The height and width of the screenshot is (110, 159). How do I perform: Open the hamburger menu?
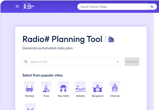pos(17,6)
